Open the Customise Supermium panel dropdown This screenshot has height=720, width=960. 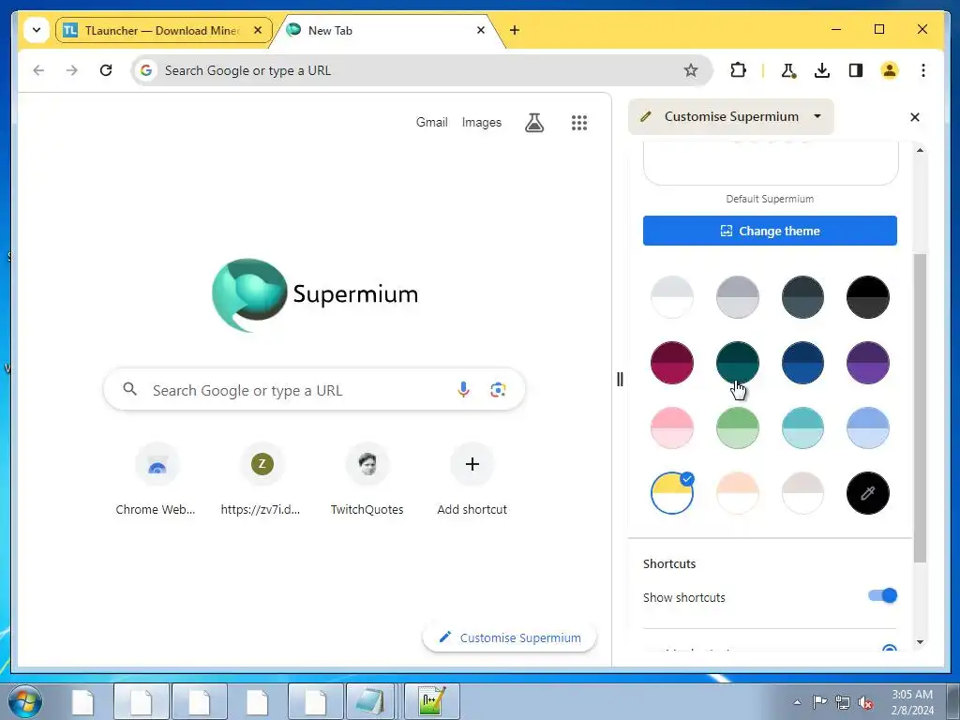731,116
